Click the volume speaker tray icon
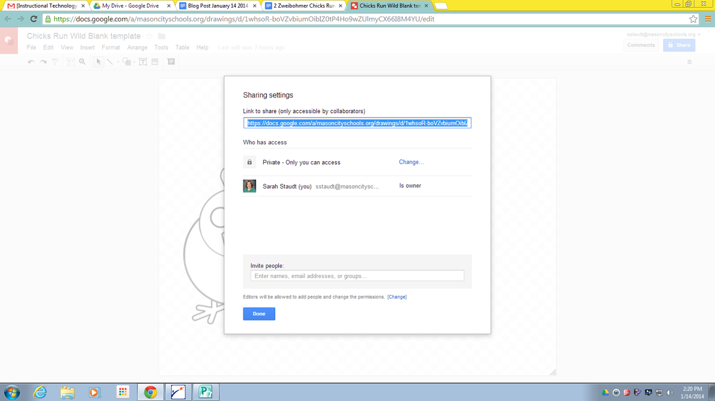Screen dimensions: 715x401 point(669,393)
